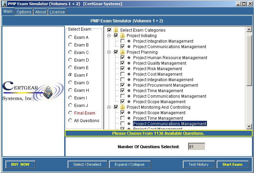
Task: Open the License tab
Action: [57, 12]
